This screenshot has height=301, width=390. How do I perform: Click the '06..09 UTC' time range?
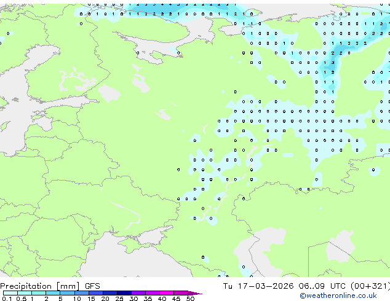pos(322,286)
